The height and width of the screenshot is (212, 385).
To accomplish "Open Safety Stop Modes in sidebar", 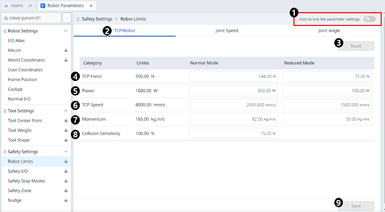I will 26,181.
